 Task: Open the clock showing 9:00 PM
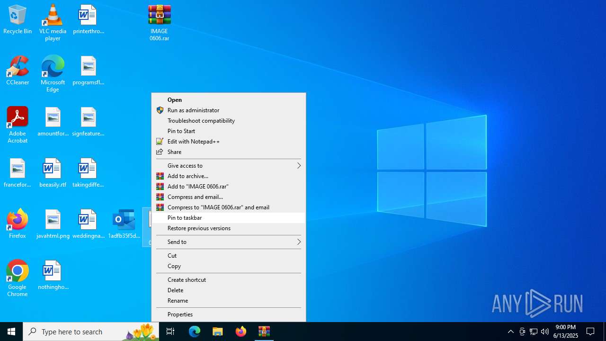tap(566, 332)
